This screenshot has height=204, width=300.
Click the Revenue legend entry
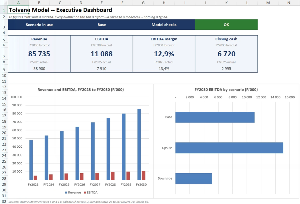pyautogui.click(x=73, y=193)
